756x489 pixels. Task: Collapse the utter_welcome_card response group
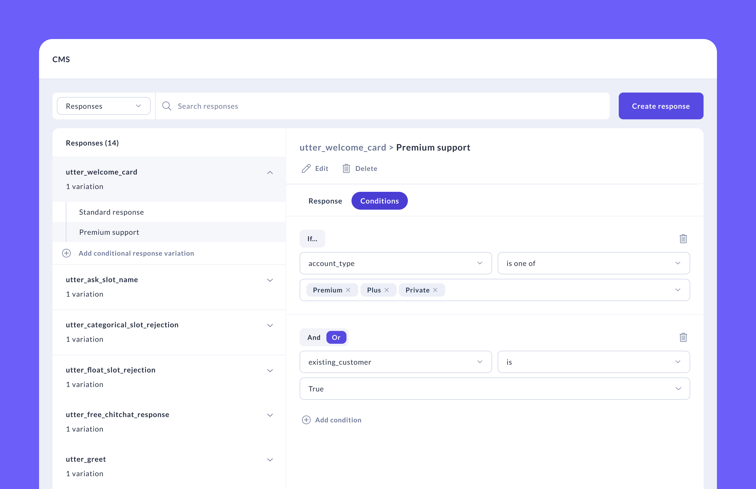(270, 172)
